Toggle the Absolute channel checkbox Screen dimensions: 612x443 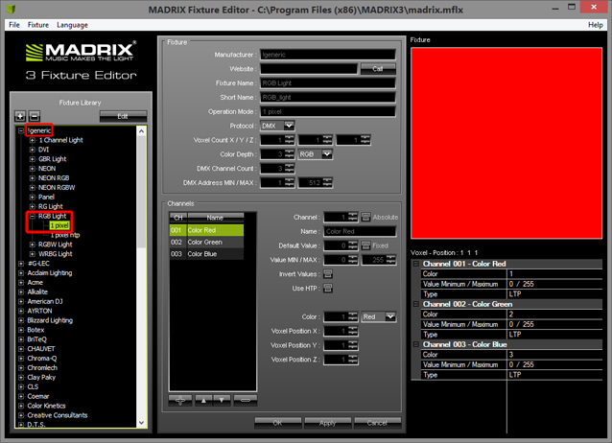point(365,217)
